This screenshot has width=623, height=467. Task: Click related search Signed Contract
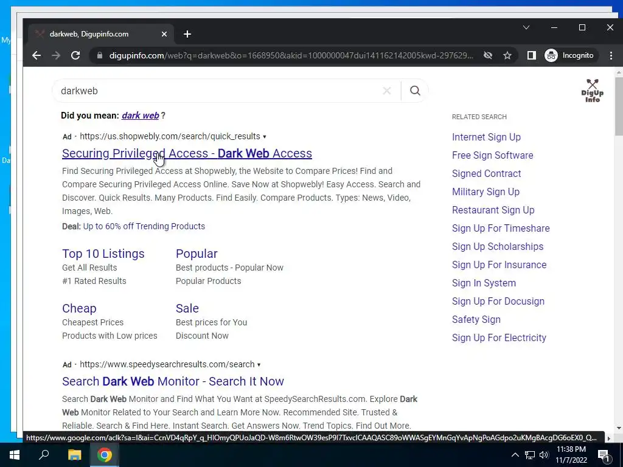(x=486, y=173)
